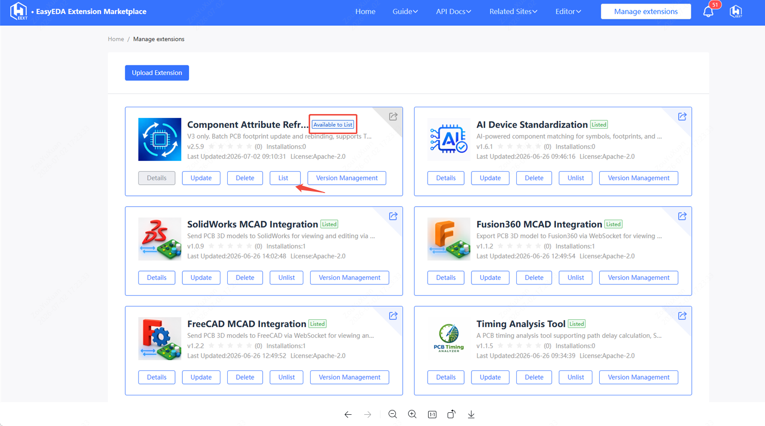Click Update on AI Device Standardization card

[x=490, y=178]
